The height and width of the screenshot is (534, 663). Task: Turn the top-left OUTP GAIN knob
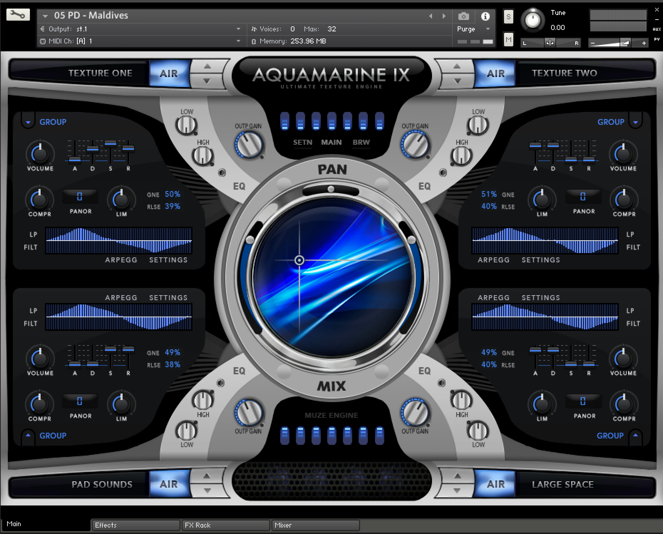point(249,144)
